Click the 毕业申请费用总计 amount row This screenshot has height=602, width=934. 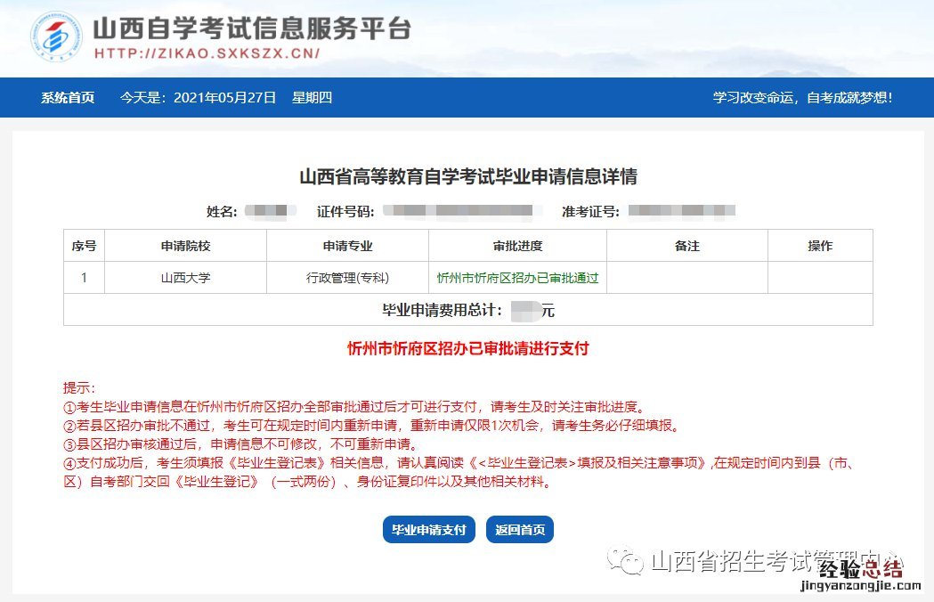coord(467,310)
